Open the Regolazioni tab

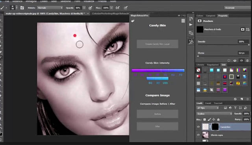[213, 65]
